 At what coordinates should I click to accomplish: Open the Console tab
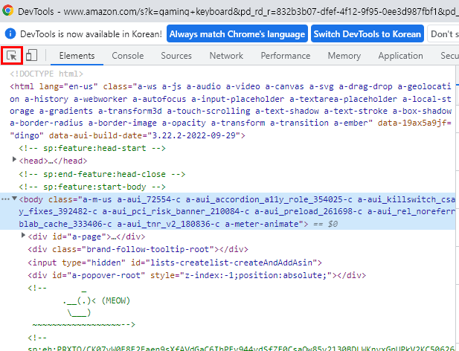click(128, 56)
